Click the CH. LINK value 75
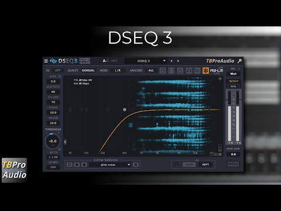Image resolution: width=281 pixels, height=211 pixels. [x=53, y=102]
